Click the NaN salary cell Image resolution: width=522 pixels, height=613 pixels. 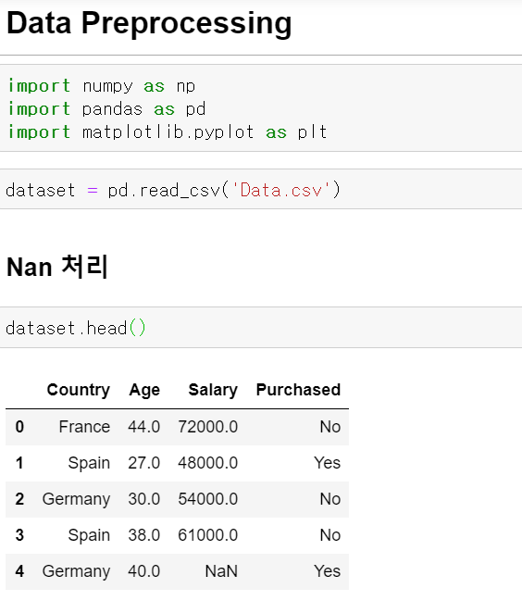click(x=221, y=571)
